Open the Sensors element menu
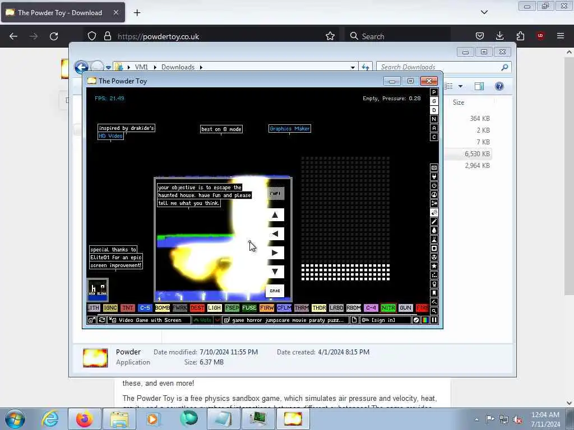This screenshot has width=574, height=430. point(434,194)
